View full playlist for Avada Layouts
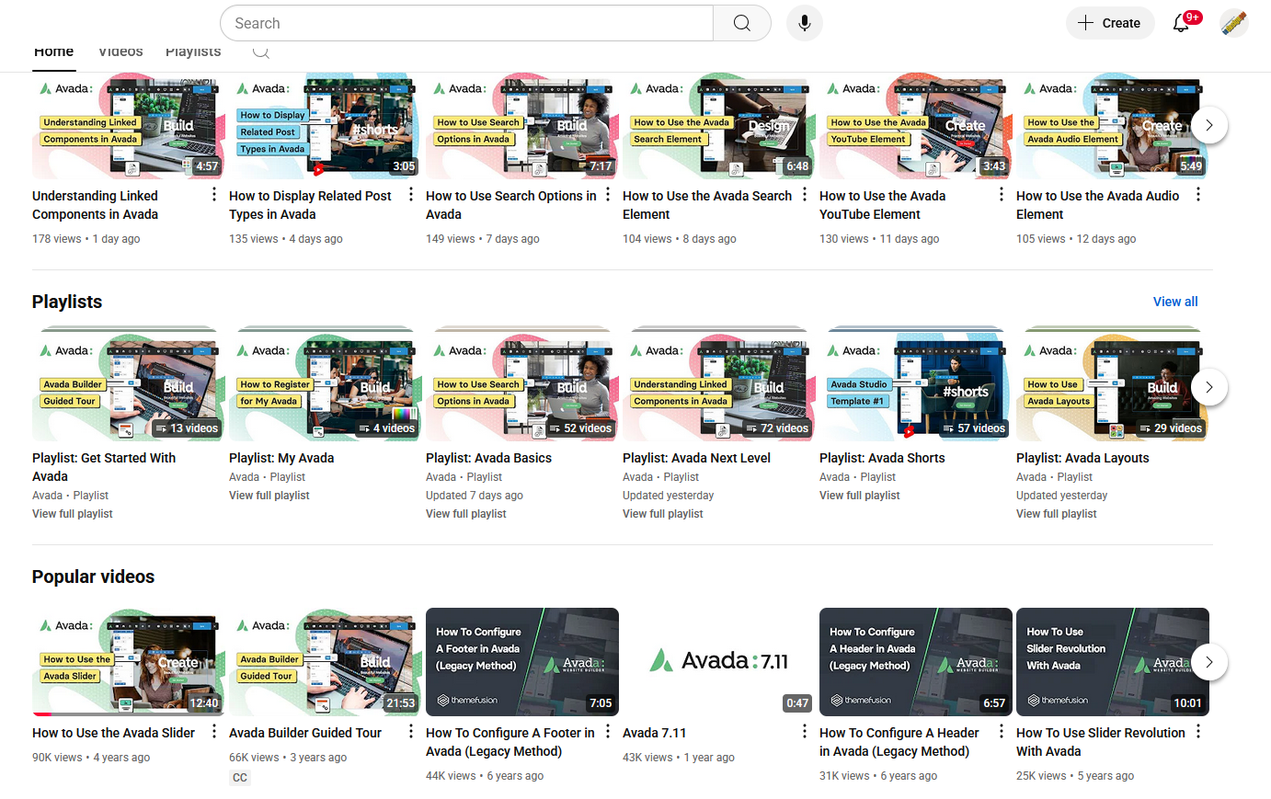 (x=1057, y=514)
